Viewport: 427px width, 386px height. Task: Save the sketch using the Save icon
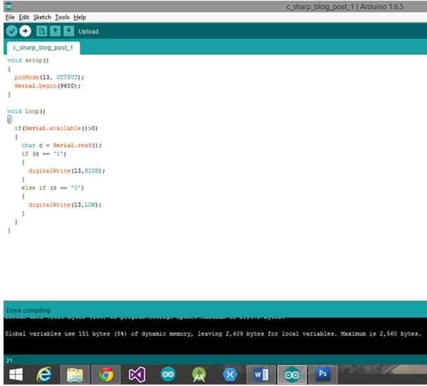point(68,31)
